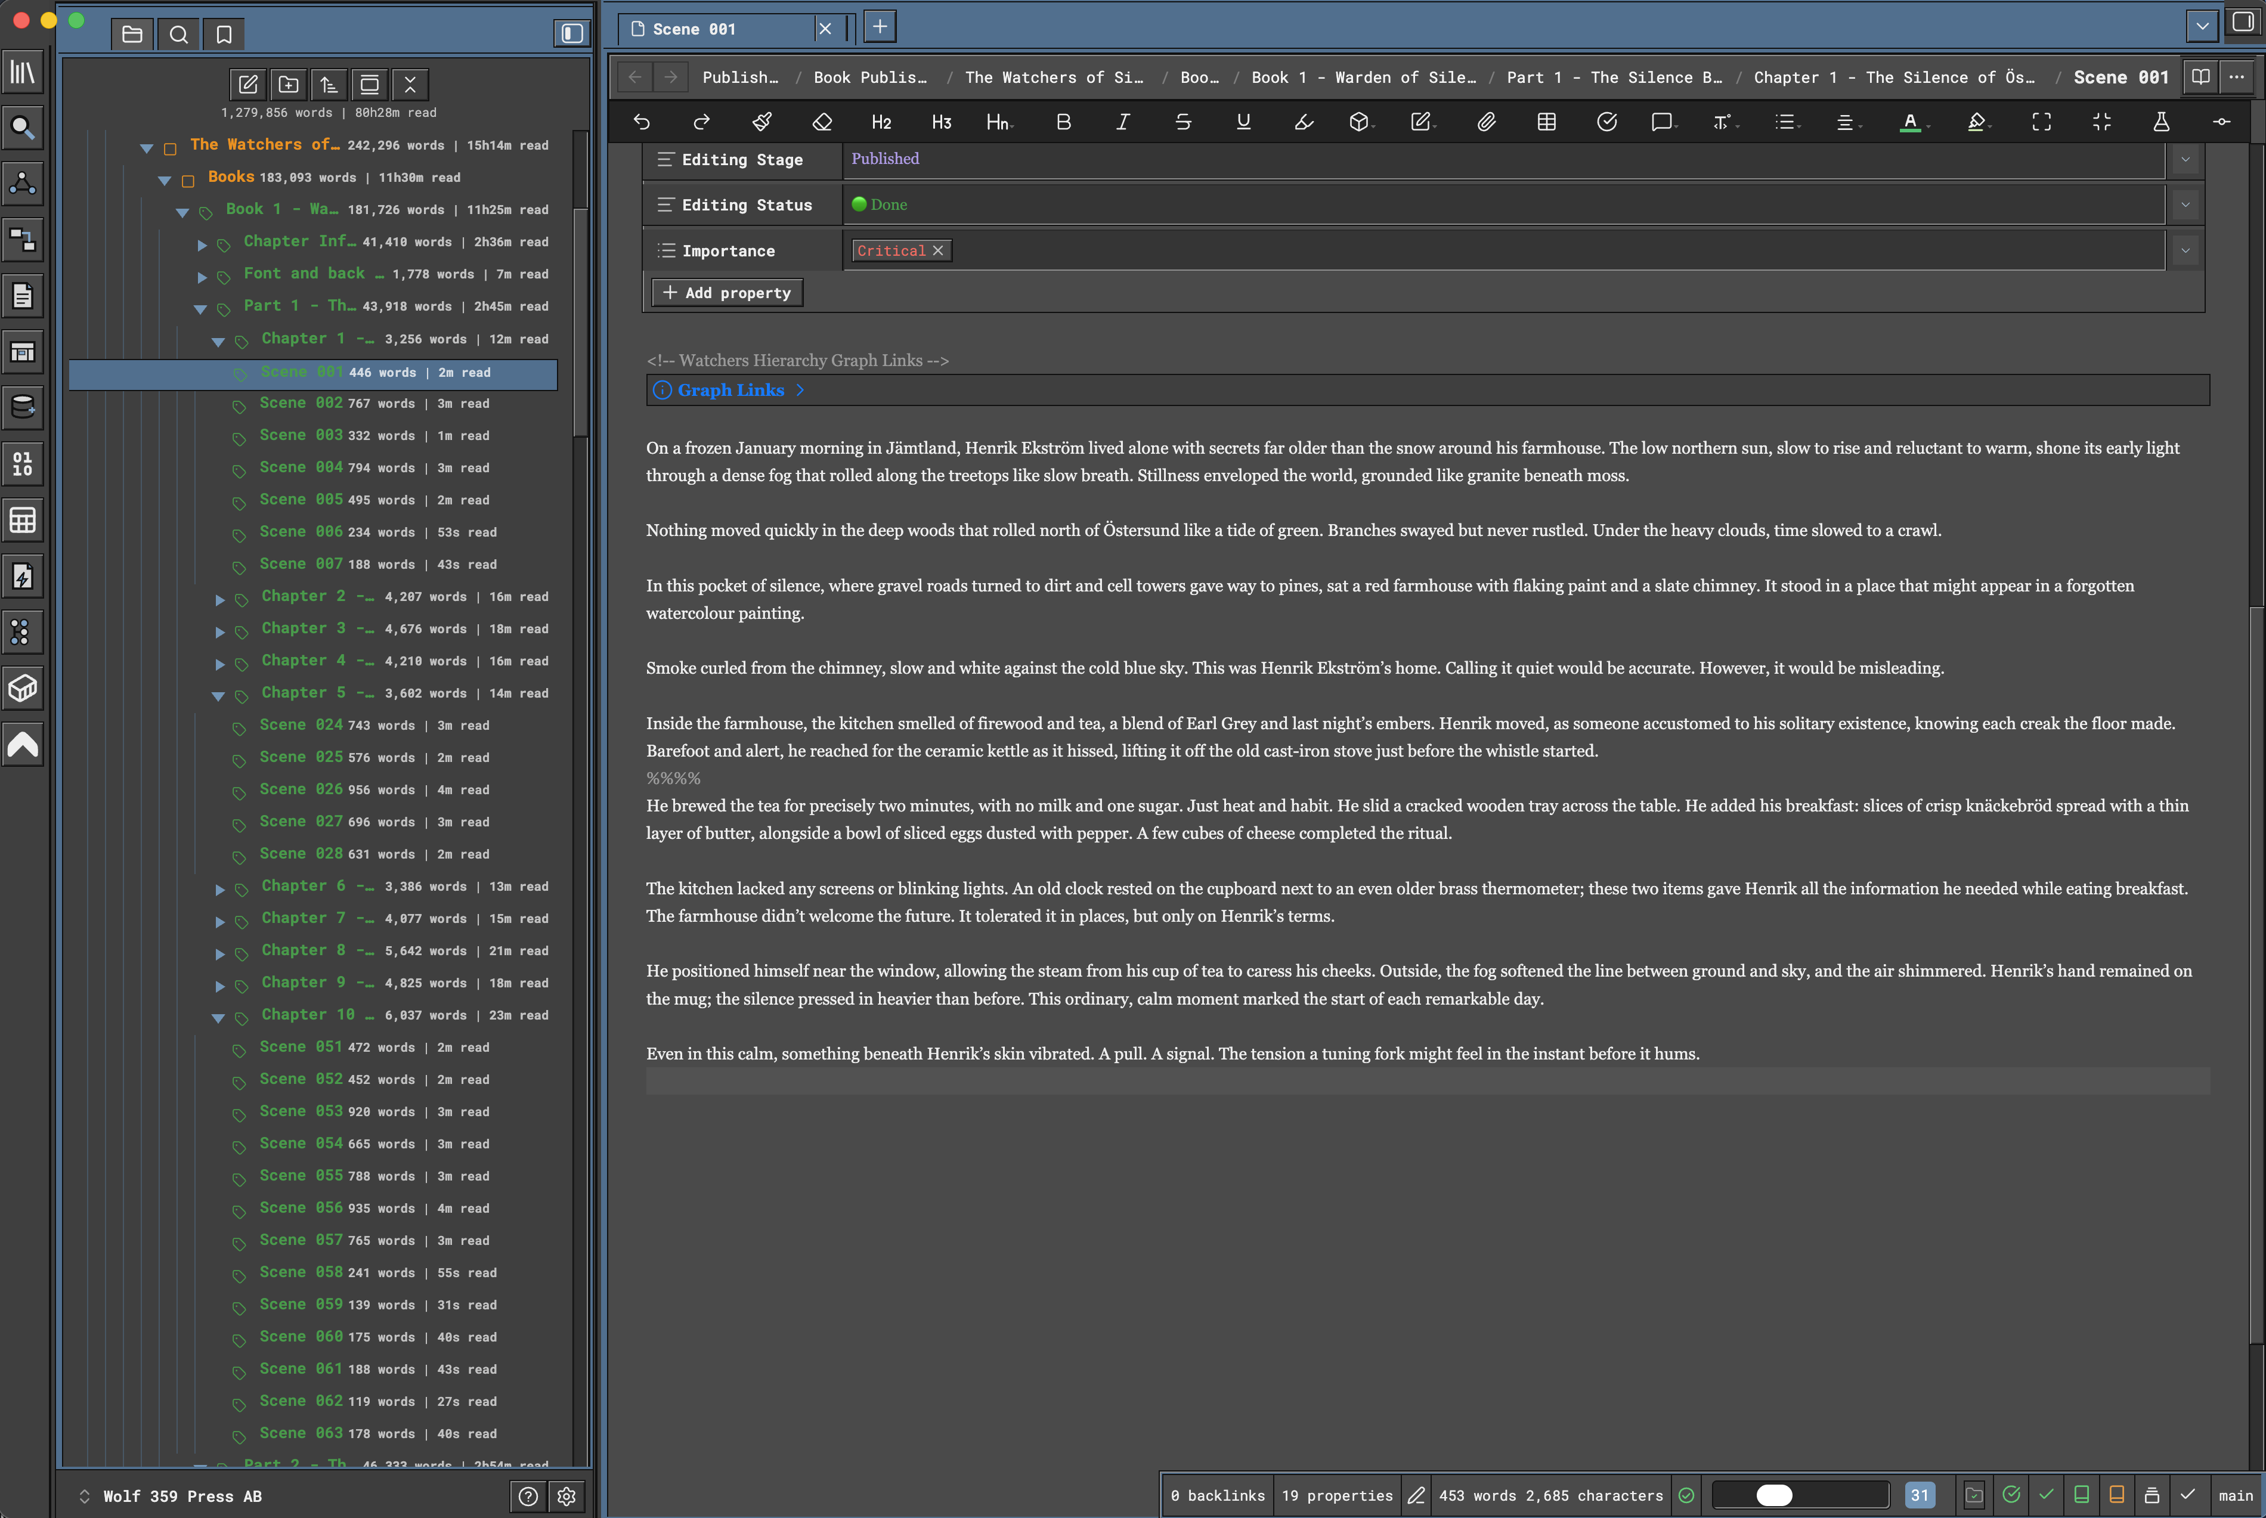Toggle auto-reveal current file icon
Viewport: 2266px width, 1518px height.
tap(370, 84)
